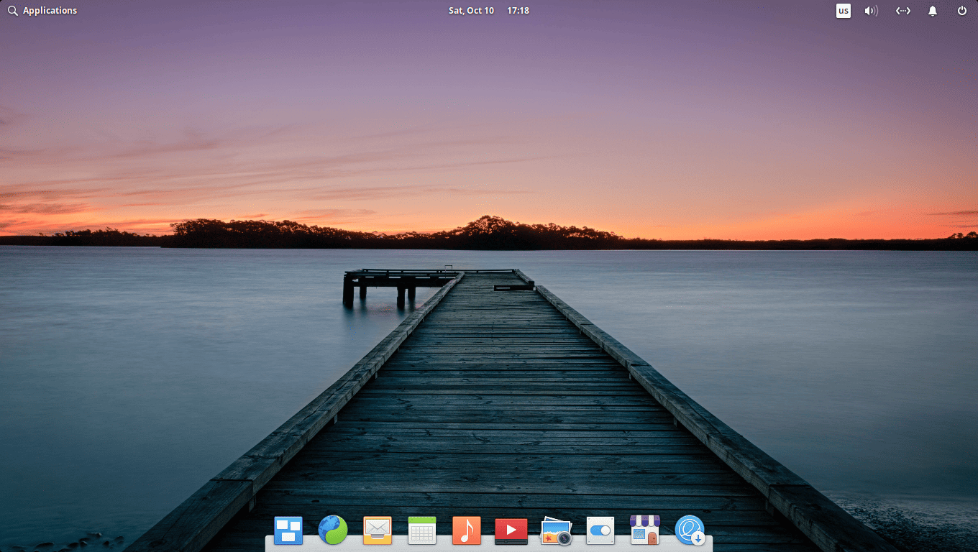Click the search magnifier beside Applications
978x552 pixels.
point(13,11)
